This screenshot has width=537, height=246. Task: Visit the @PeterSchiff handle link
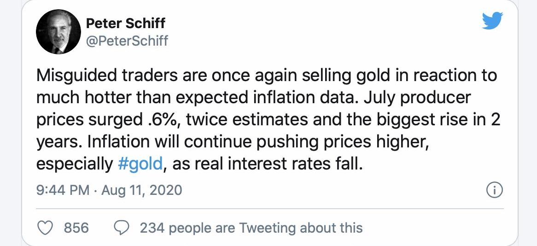(127, 41)
